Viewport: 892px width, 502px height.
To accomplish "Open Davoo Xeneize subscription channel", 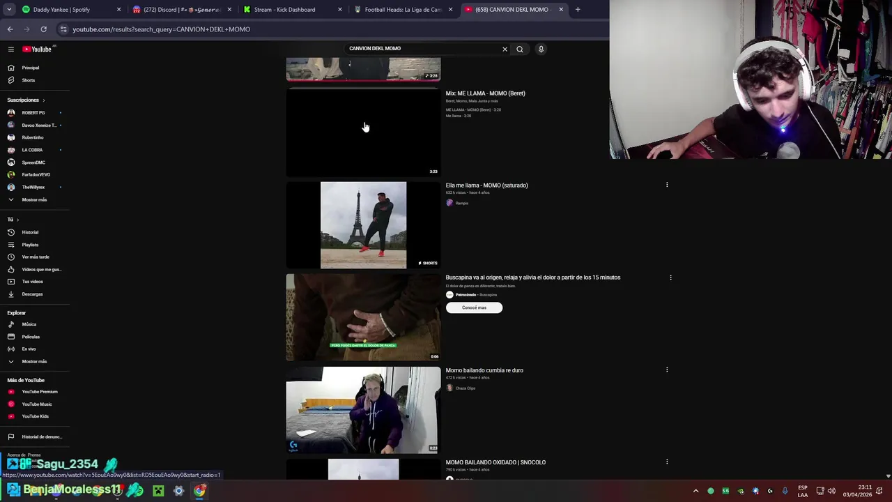I will coord(33,125).
